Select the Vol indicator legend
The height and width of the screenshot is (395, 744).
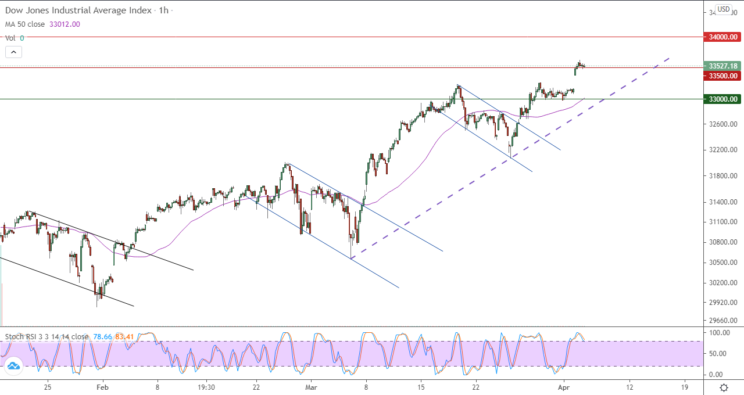pos(10,38)
